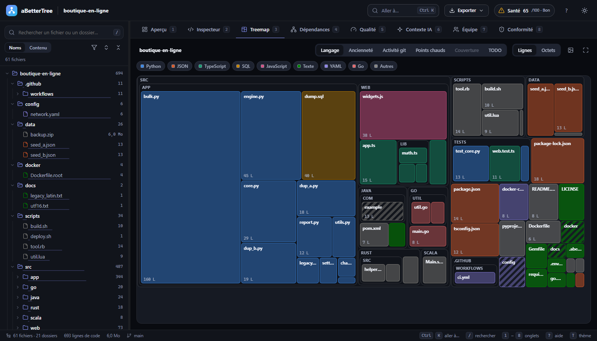This screenshot has height=341, width=597.
Task: Select the TODO coloring option
Action: tap(495, 50)
